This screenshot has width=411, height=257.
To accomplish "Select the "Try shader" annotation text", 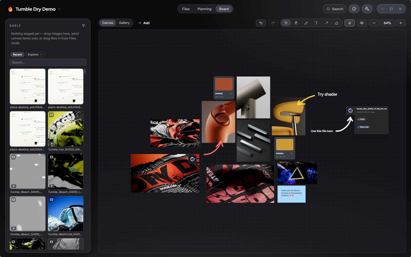I will pos(327,94).
